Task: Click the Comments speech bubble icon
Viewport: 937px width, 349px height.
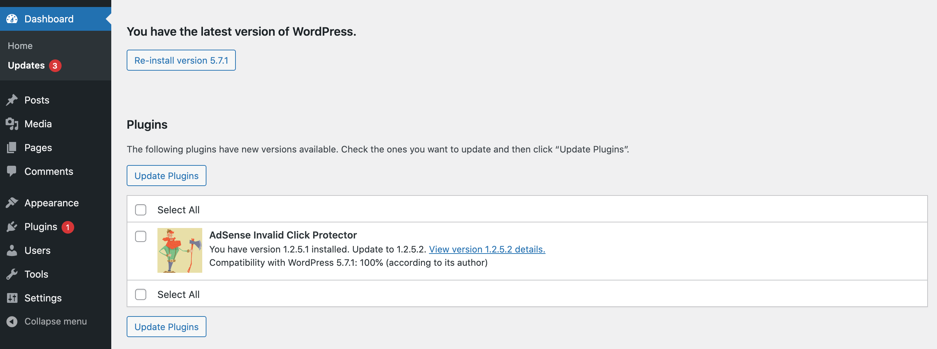Action: 12,171
